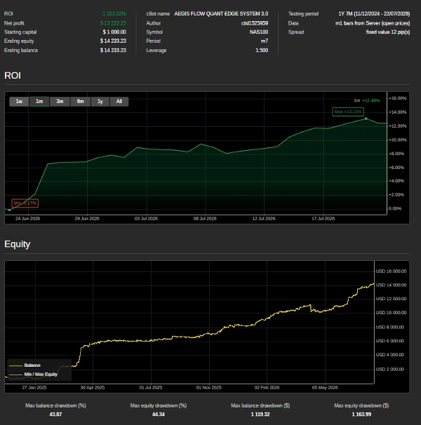421x425 pixels.
Task: Click the ROI value 1 323.32%
Action: 114,13
